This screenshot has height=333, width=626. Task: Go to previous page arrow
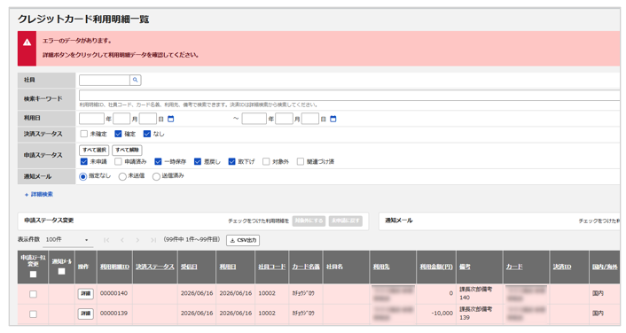(122, 240)
